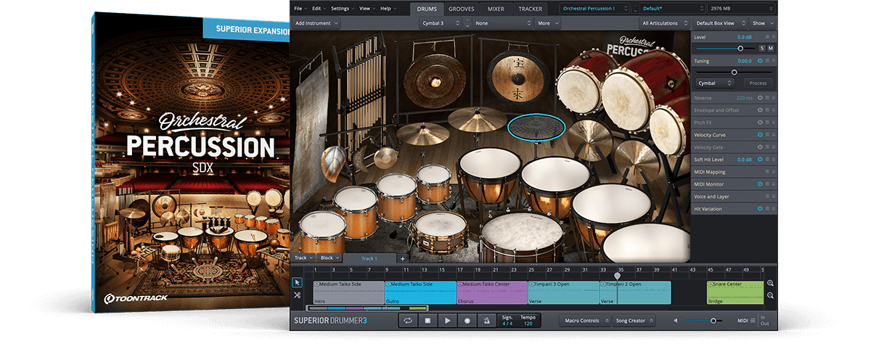
Task: Click the Process button under Tuning
Action: point(758,83)
